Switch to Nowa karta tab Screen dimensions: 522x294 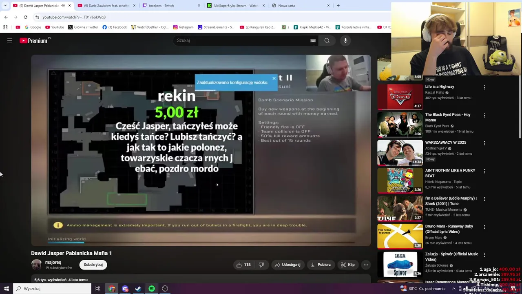[x=300, y=6]
